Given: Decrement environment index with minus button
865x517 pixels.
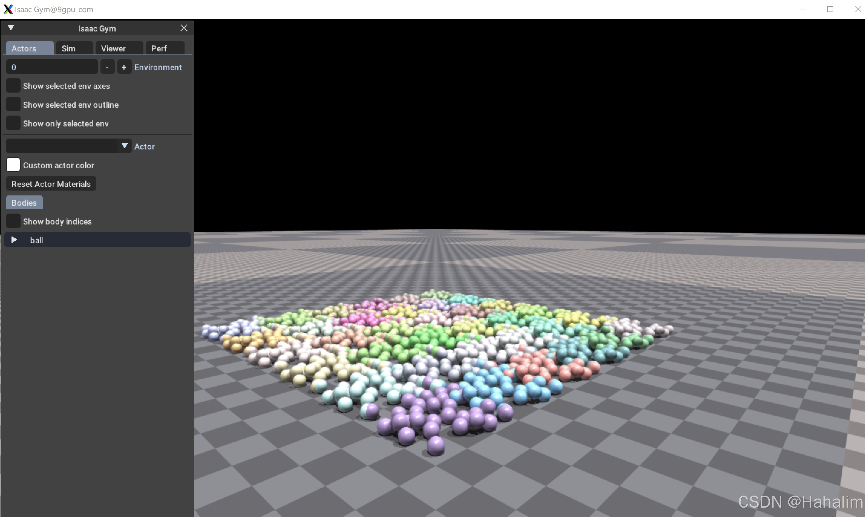Looking at the screenshot, I should click(107, 67).
